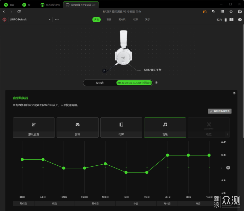Click the reset-to-zero arrow beside 0 dB
Viewport: 244px width, 211px height.
pyautogui.click(x=228, y=167)
